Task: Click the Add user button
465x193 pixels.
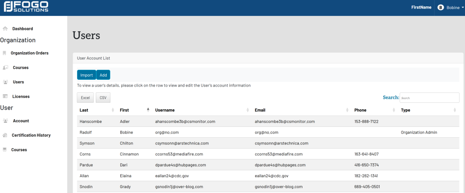Action: tap(103, 75)
